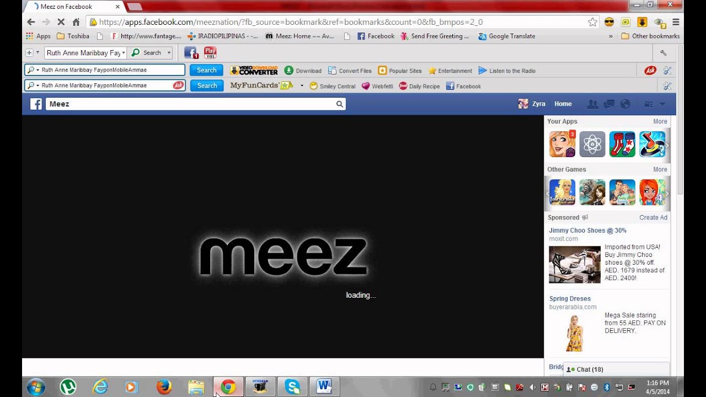Open Facebook notifications globe icon
Image resolution: width=706 pixels, height=397 pixels.
pos(625,104)
